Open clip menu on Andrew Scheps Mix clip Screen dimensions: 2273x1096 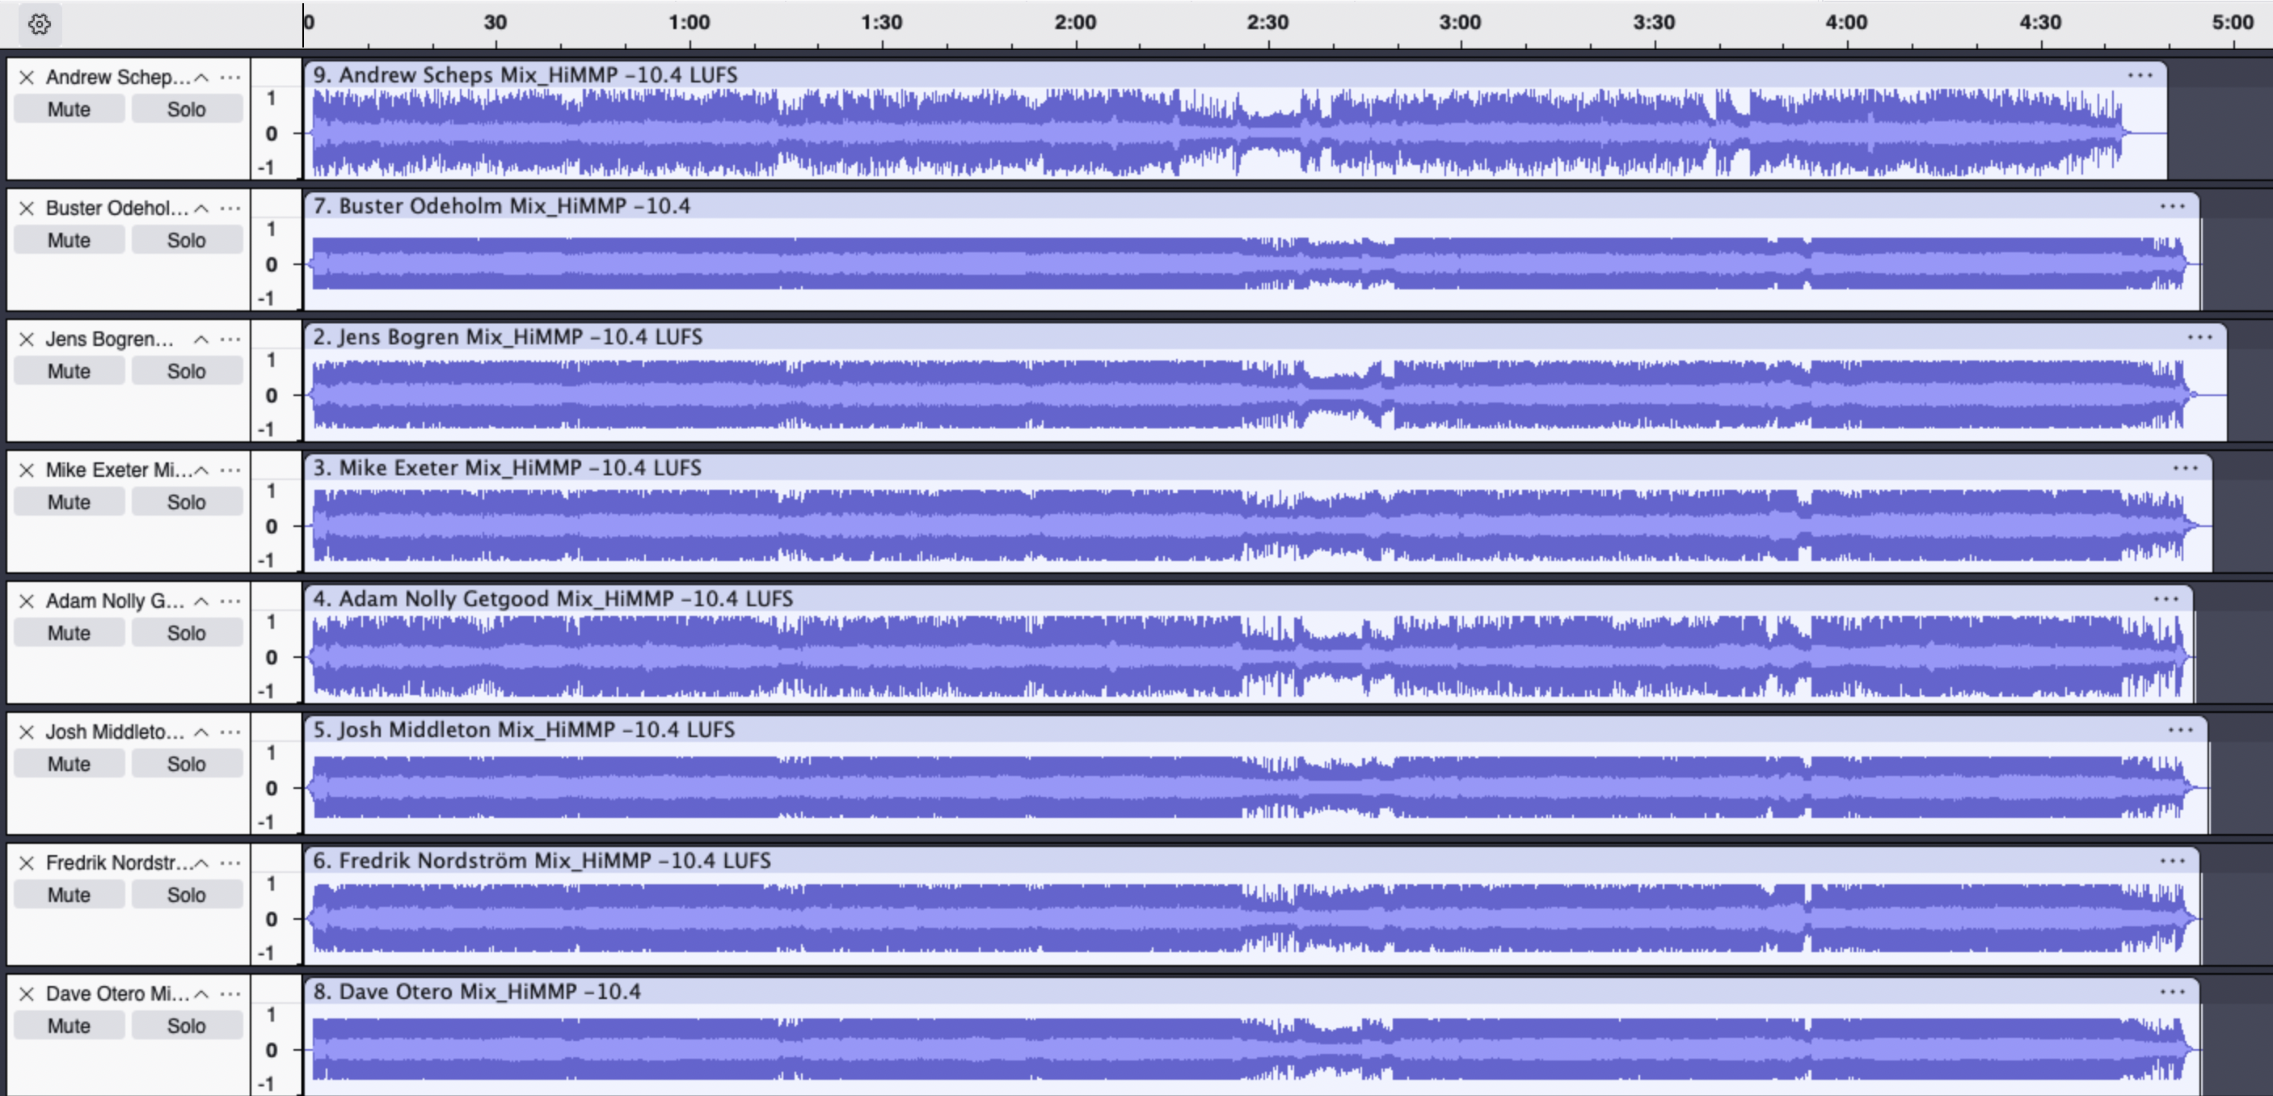tap(2140, 75)
